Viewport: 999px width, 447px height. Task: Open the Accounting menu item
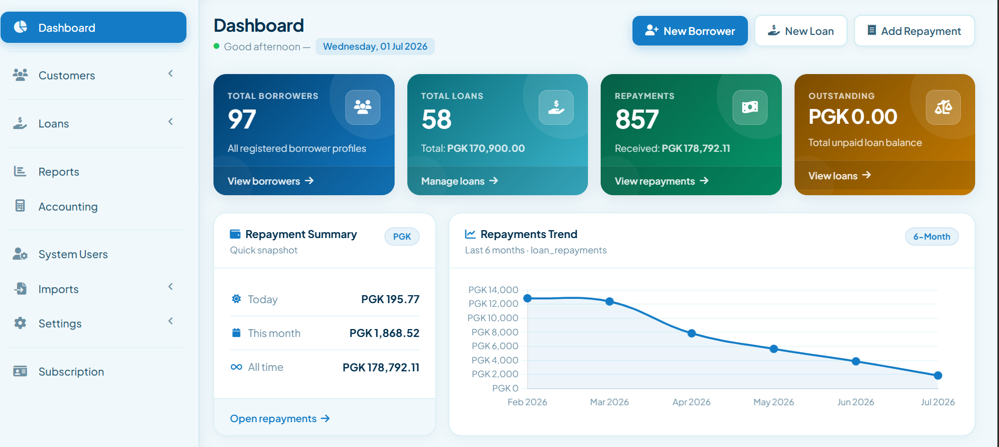point(93,206)
